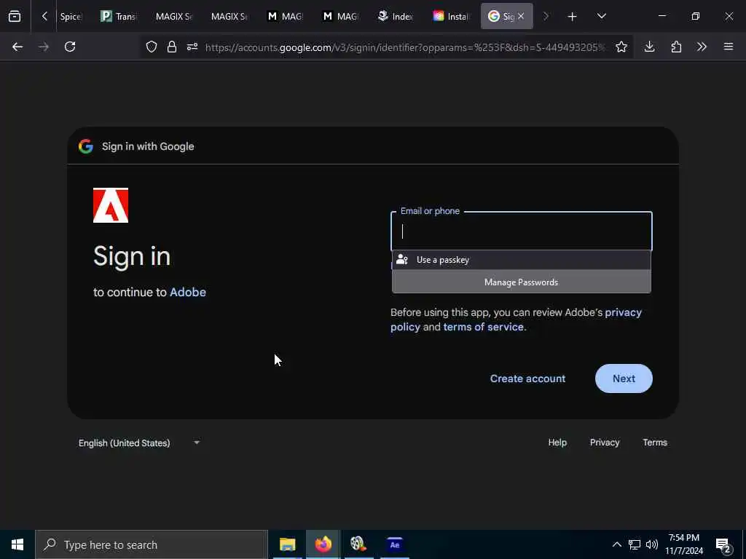This screenshot has height=559, width=746.
Task: Open the notifications action center
Action: [x=723, y=545]
